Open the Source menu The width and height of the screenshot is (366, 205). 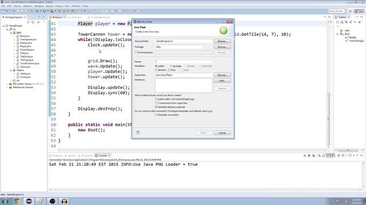17,6
